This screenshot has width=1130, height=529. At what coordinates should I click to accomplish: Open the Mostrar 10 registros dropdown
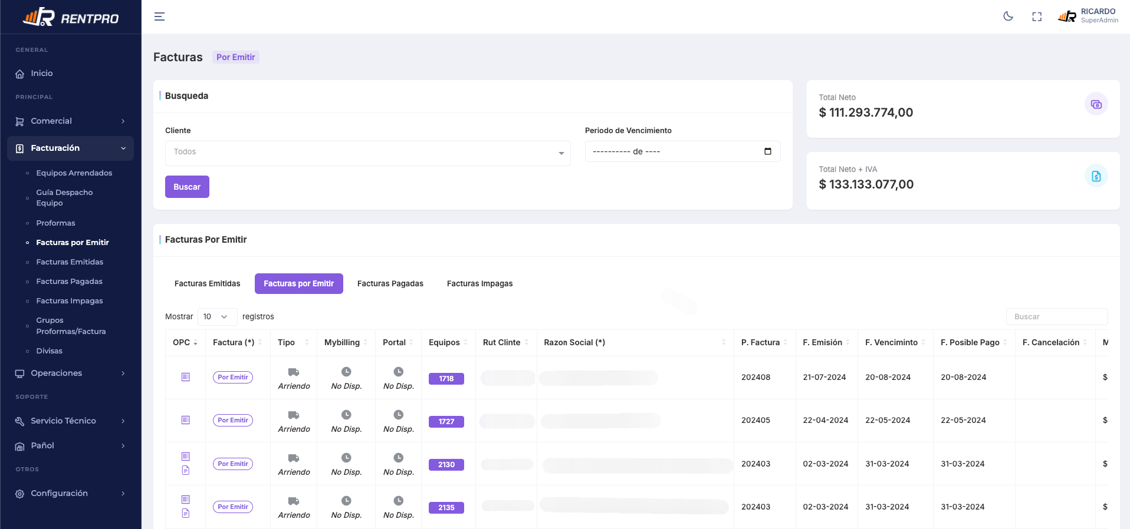217,316
